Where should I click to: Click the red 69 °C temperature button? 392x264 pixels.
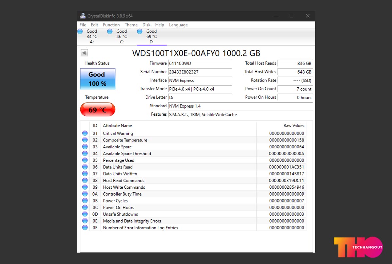[98, 110]
